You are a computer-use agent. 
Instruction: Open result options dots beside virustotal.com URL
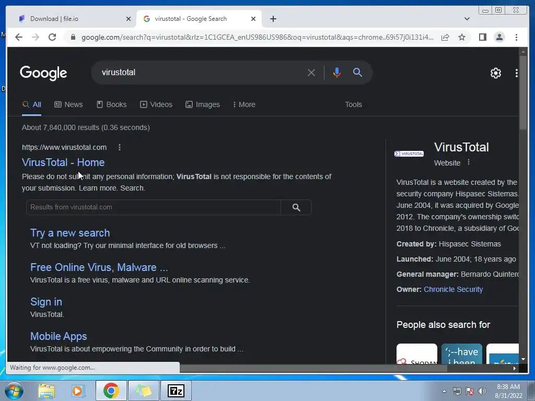[120, 147]
